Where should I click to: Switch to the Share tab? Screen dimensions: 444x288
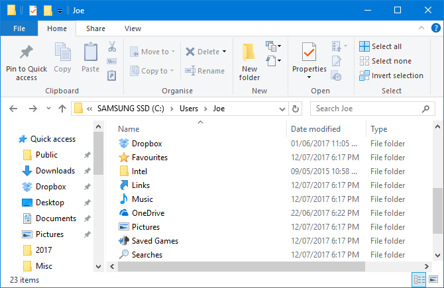click(x=95, y=28)
